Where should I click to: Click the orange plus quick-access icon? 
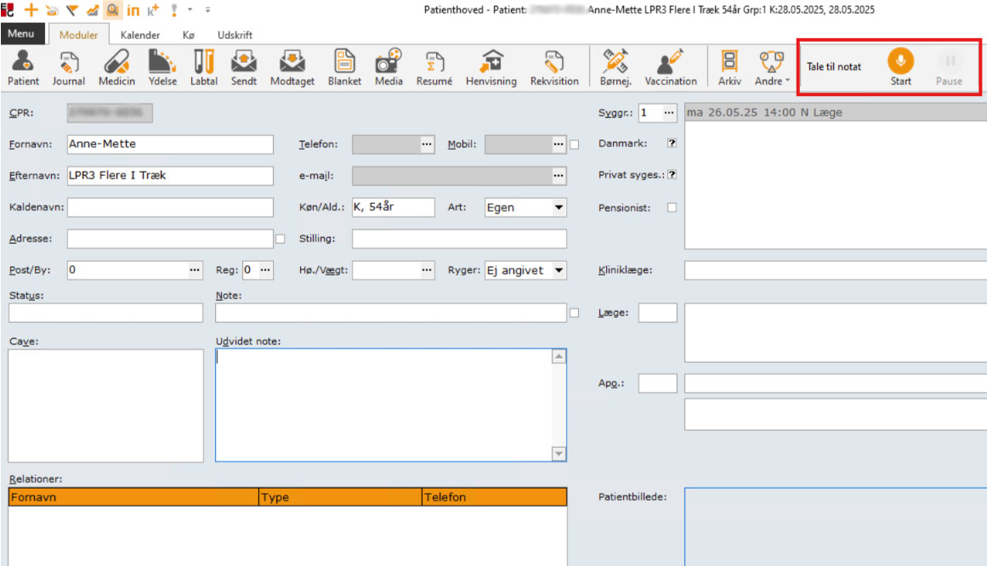coord(31,10)
